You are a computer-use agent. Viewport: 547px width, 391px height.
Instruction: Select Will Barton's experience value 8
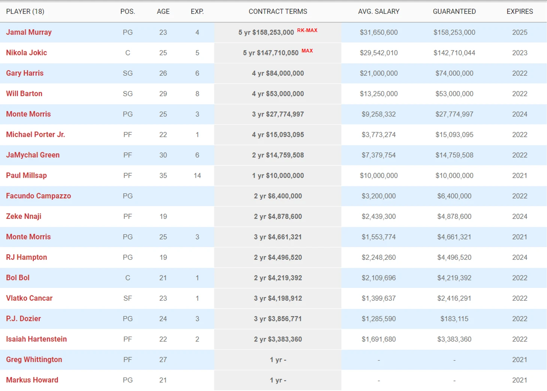[x=197, y=94]
